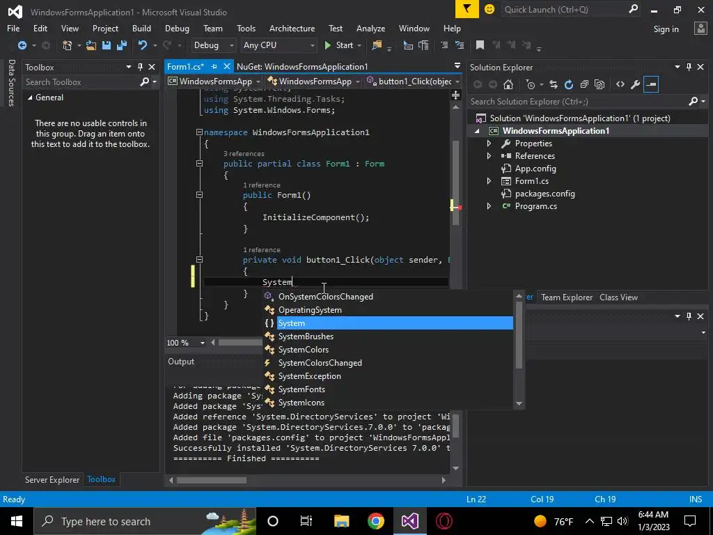Expand the Form1.cs node in Solution Explorer
Screen dimensions: 713x535
pyautogui.click(x=489, y=181)
